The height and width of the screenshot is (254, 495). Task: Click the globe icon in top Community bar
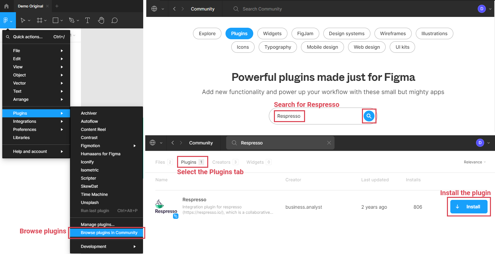pos(154,9)
